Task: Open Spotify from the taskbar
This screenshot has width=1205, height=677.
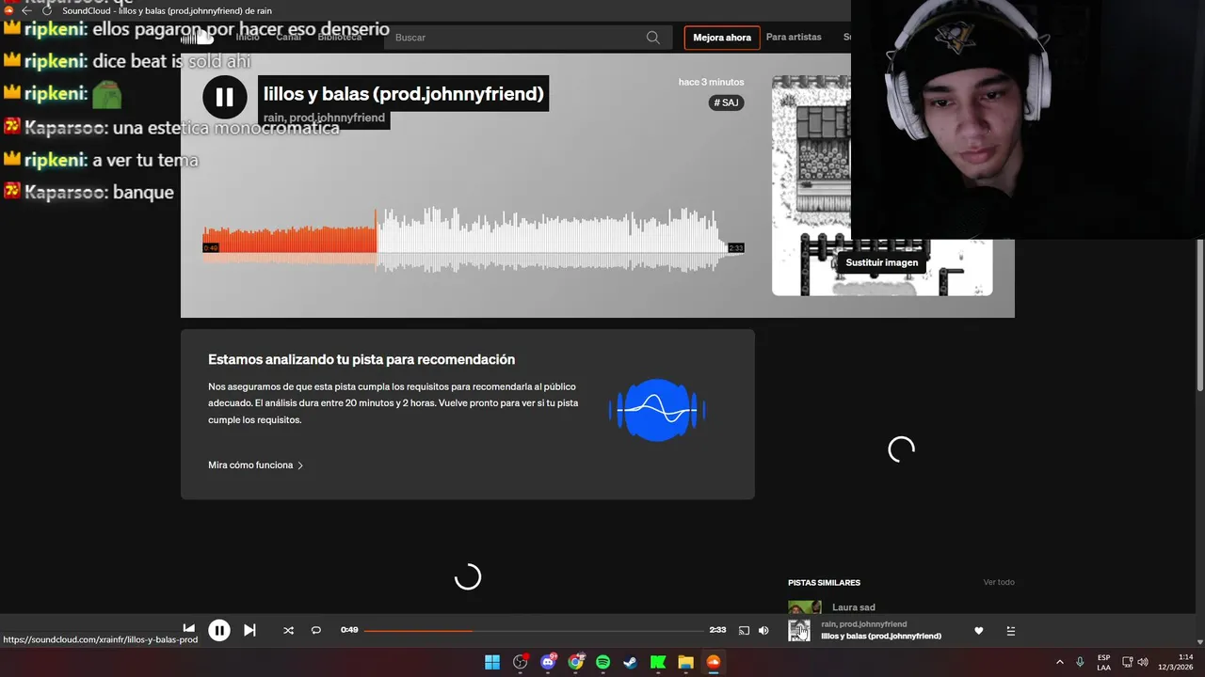Action: click(x=603, y=662)
